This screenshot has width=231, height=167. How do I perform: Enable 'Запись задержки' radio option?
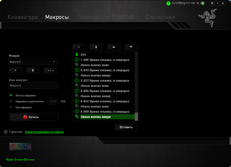(x=11, y=95)
